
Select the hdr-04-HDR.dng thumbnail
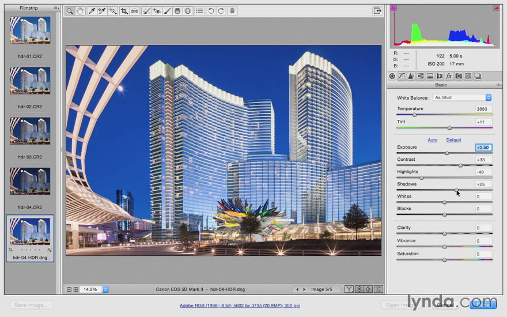pyautogui.click(x=30, y=231)
